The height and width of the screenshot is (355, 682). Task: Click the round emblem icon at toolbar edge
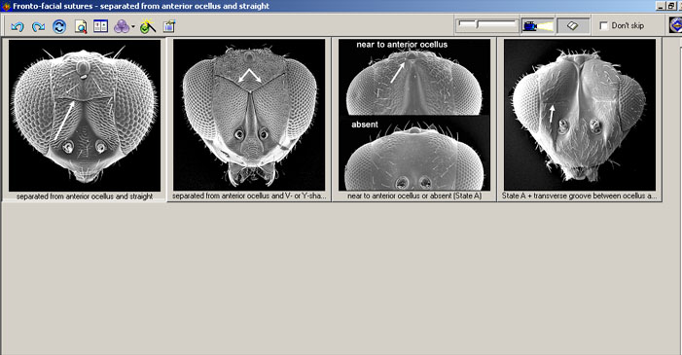pyautogui.click(x=675, y=25)
